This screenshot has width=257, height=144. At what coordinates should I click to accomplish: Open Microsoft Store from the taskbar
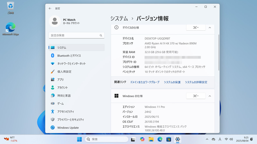coord(169,139)
